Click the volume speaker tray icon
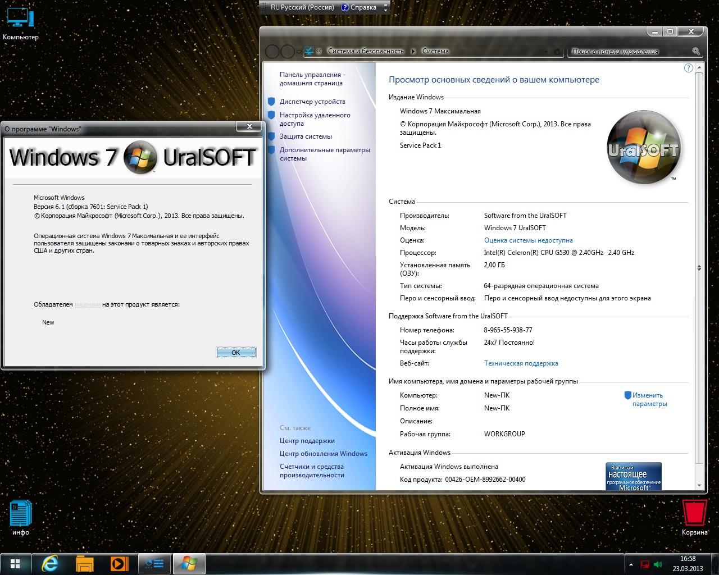 tap(658, 564)
